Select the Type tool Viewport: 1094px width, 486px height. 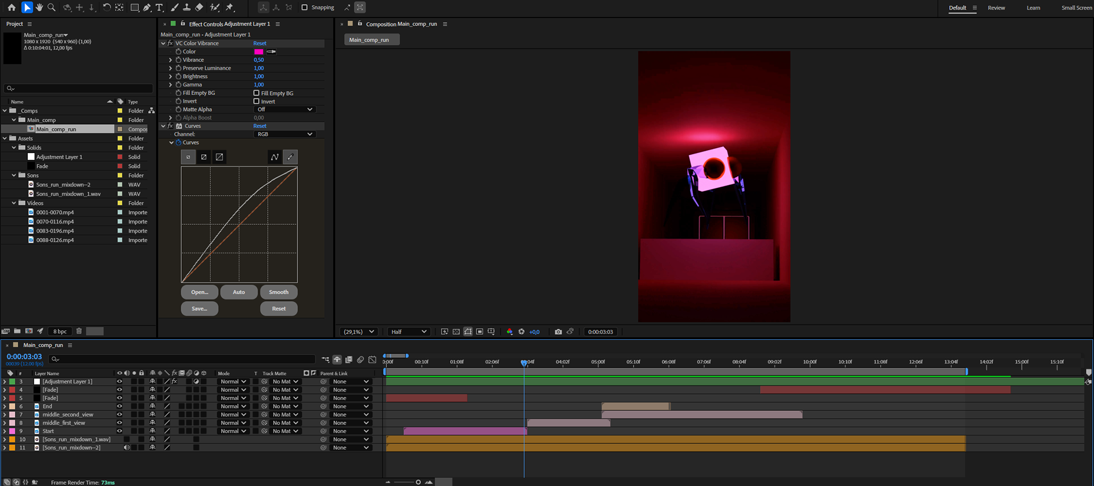click(160, 7)
